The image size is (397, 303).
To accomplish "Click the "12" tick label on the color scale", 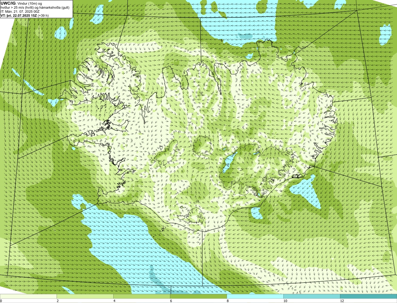I will coord(341,301).
